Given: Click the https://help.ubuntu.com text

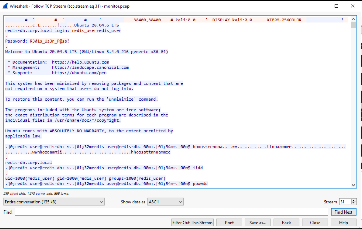Looking at the screenshot, I should tap(80, 62).
